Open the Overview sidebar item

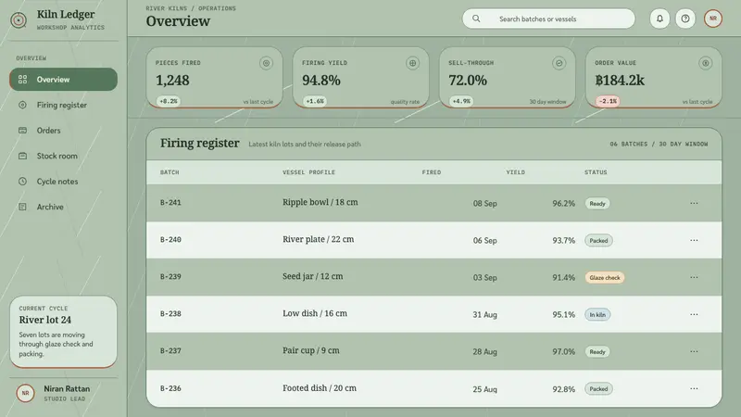click(x=63, y=80)
